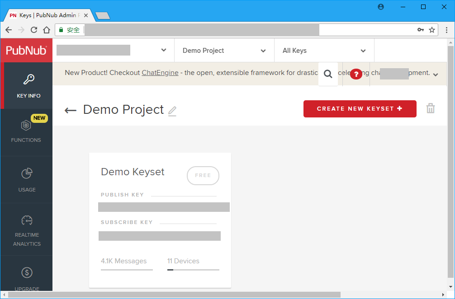The height and width of the screenshot is (299, 455).
Task: Open Realtime Analytics in sidebar
Action: 27,229
